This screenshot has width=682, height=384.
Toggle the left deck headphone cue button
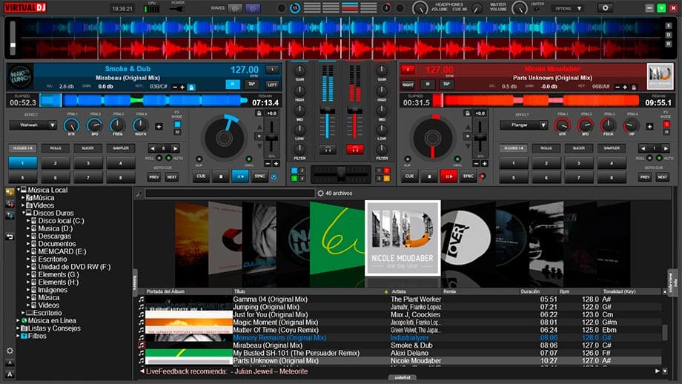(328, 150)
